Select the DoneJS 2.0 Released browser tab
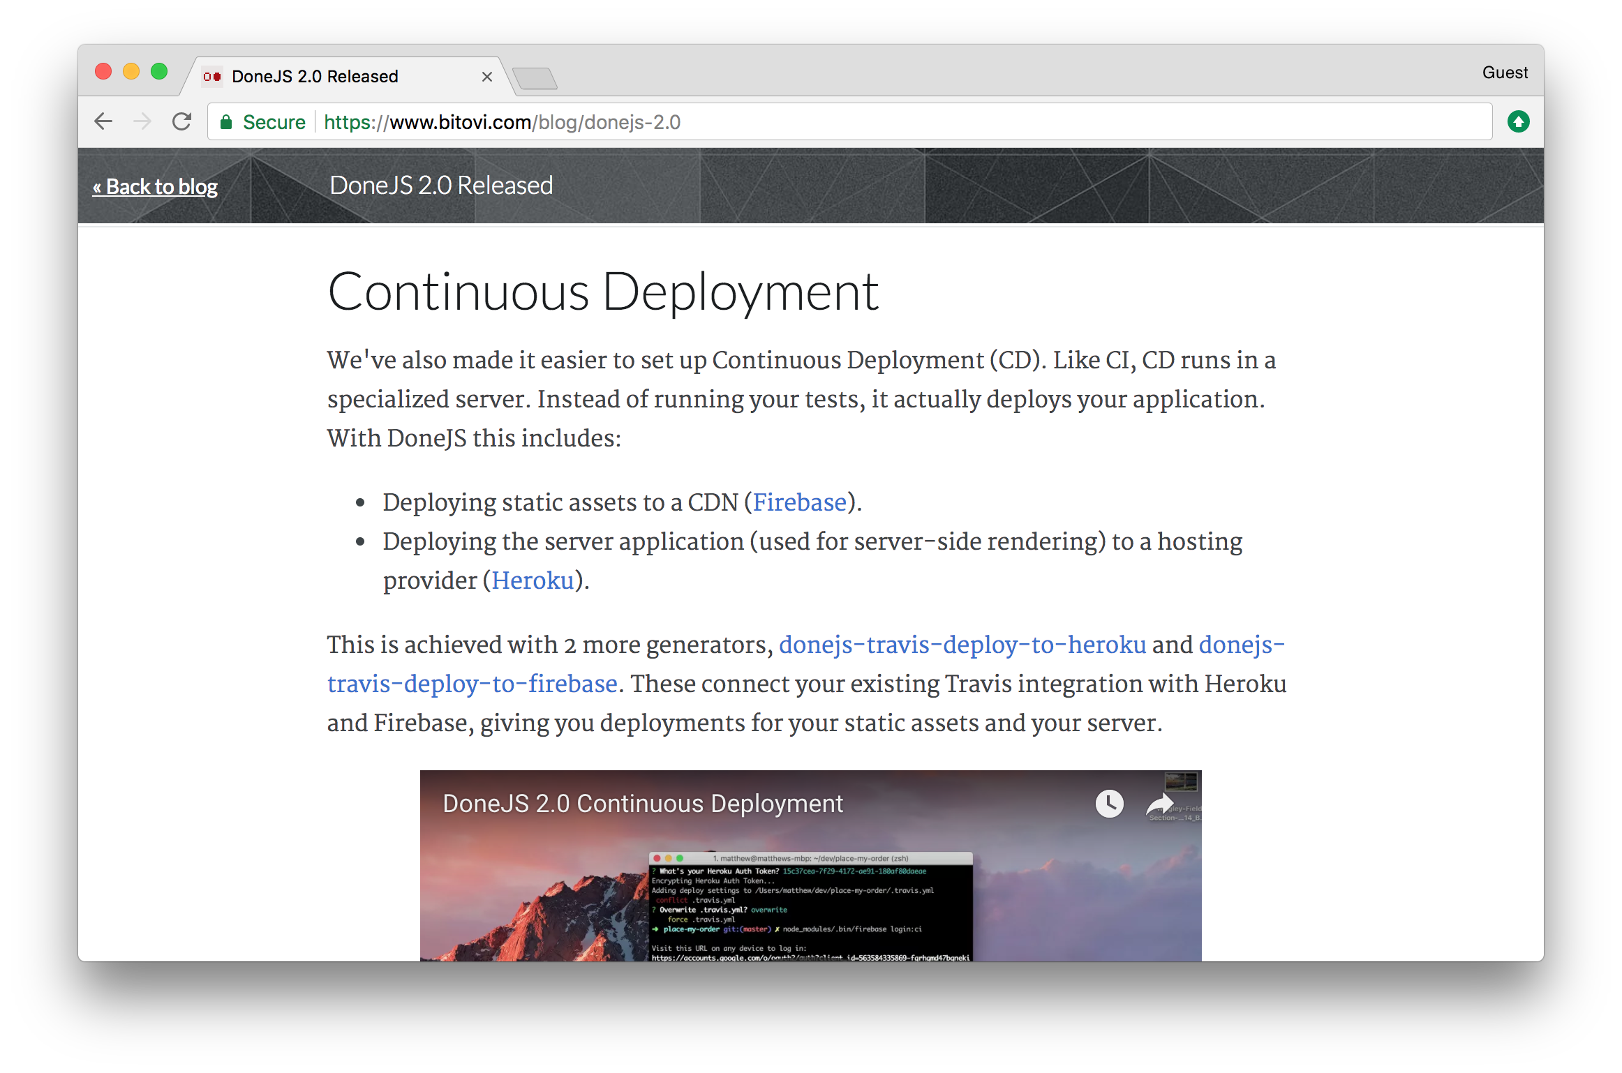Image resolution: width=1622 pixels, height=1073 pixels. pyautogui.click(x=348, y=76)
